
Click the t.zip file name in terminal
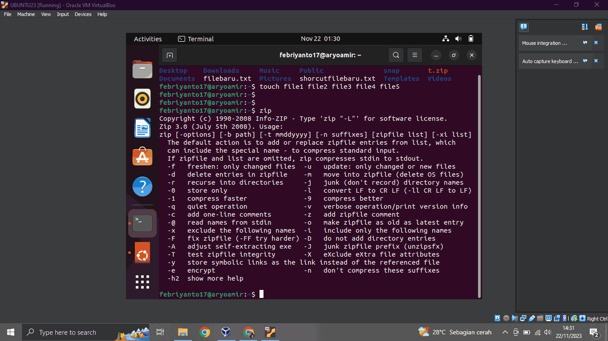coord(438,71)
